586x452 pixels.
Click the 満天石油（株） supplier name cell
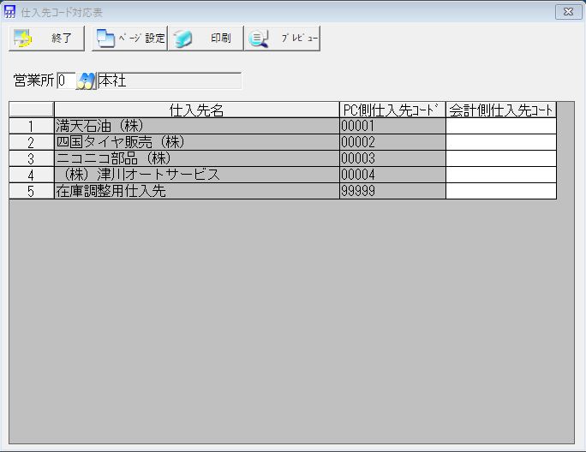(196, 126)
